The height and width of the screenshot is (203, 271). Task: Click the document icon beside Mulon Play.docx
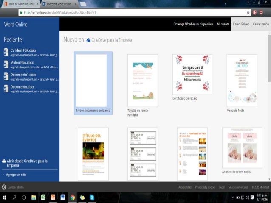click(x=6, y=64)
